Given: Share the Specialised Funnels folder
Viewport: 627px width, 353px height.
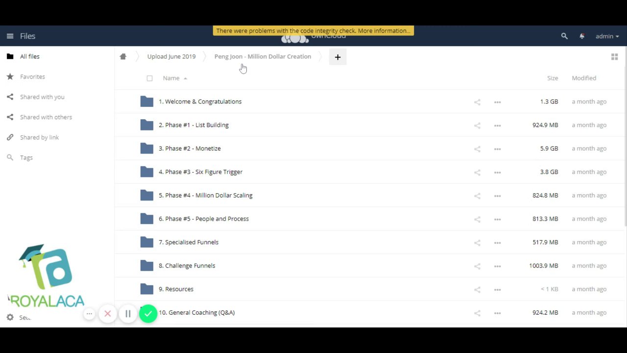Looking at the screenshot, I should (x=477, y=243).
